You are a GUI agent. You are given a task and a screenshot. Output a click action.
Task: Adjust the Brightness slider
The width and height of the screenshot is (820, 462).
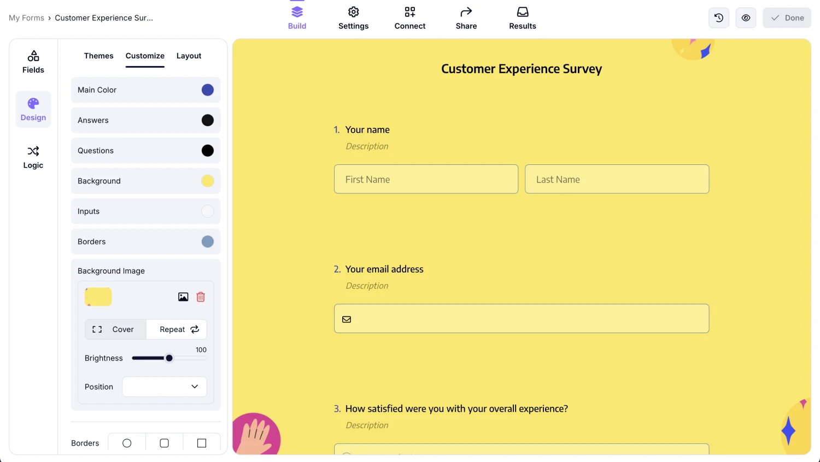169,358
